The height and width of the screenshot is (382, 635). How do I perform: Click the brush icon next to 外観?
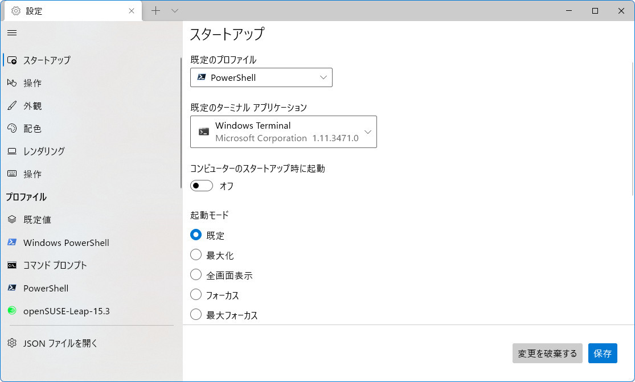12,106
